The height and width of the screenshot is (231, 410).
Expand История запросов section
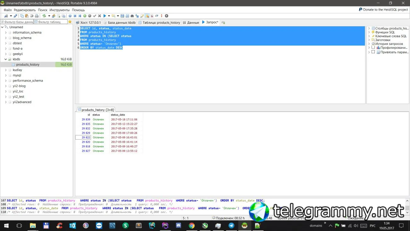click(x=369, y=44)
